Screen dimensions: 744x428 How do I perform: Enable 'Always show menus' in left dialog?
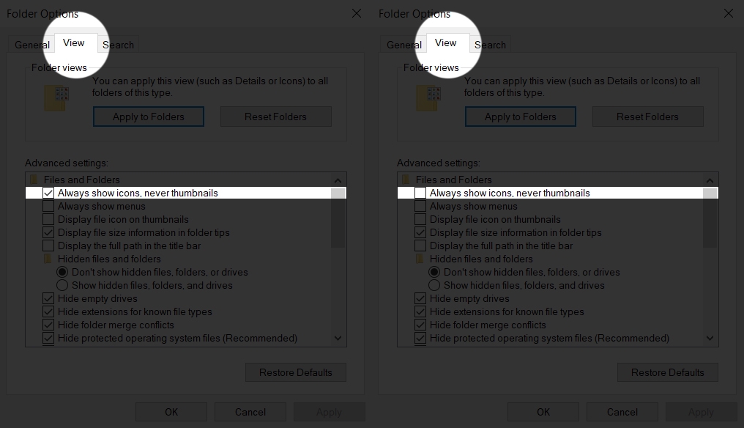48,206
